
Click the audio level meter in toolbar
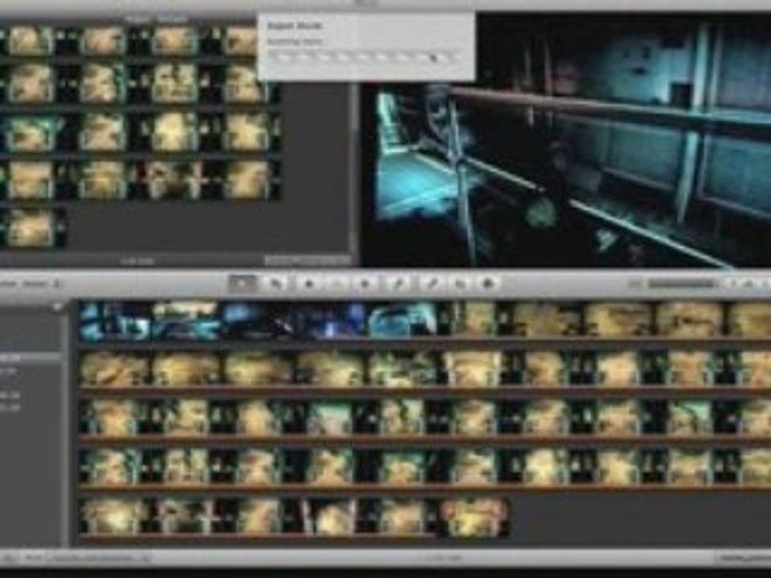coord(682,283)
